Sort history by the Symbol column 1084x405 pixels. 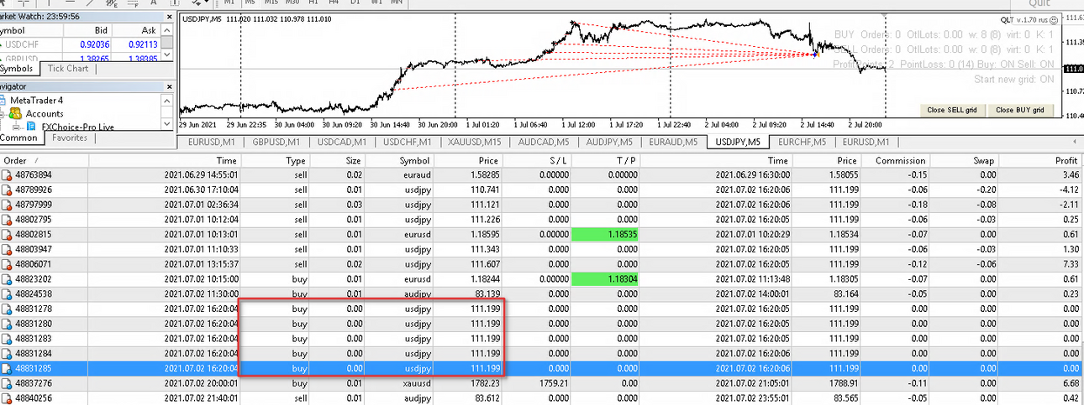pyautogui.click(x=399, y=160)
